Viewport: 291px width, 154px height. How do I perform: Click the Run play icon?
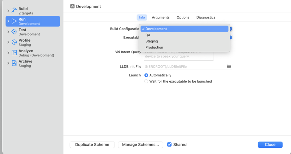pos(14,21)
